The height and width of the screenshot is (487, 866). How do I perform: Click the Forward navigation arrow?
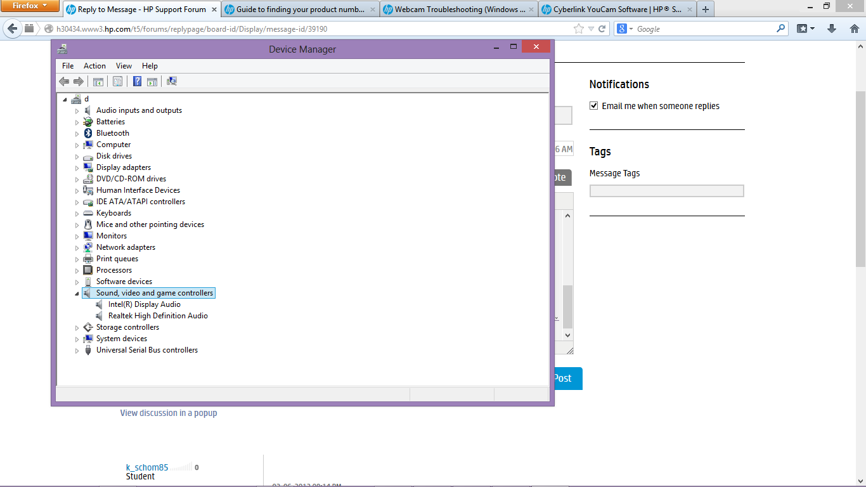pyautogui.click(x=78, y=81)
